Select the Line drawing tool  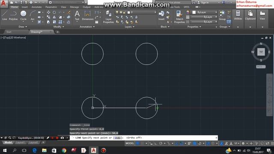(x=5, y=15)
